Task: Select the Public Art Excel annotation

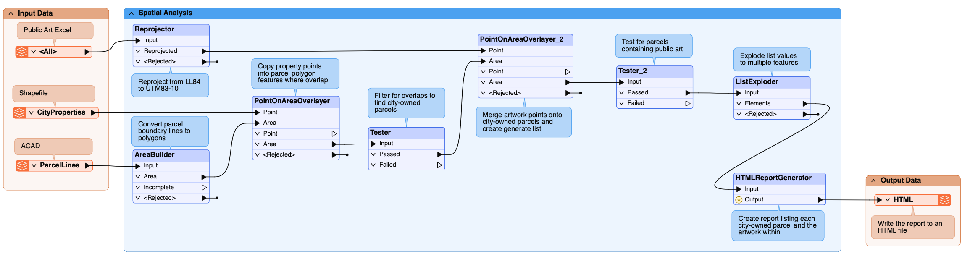Action: 55,30
